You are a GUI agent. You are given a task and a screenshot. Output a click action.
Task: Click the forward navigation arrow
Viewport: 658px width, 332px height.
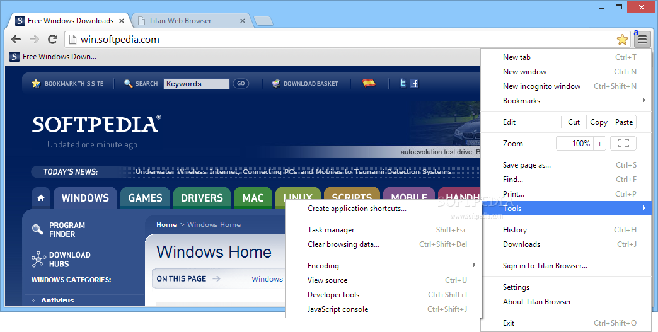point(35,40)
